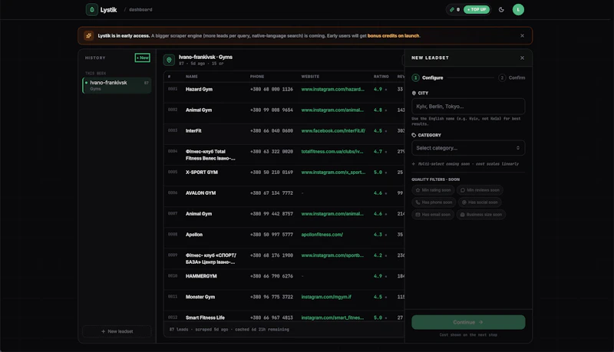Click the Hazard Gym name

point(199,89)
